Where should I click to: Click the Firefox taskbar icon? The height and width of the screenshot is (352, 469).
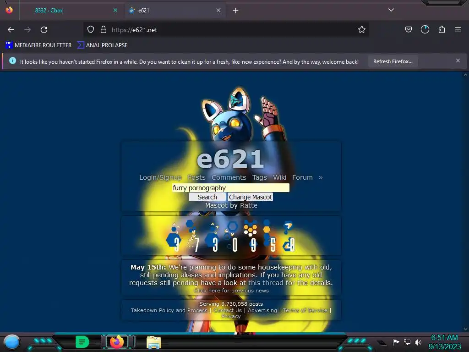117,342
